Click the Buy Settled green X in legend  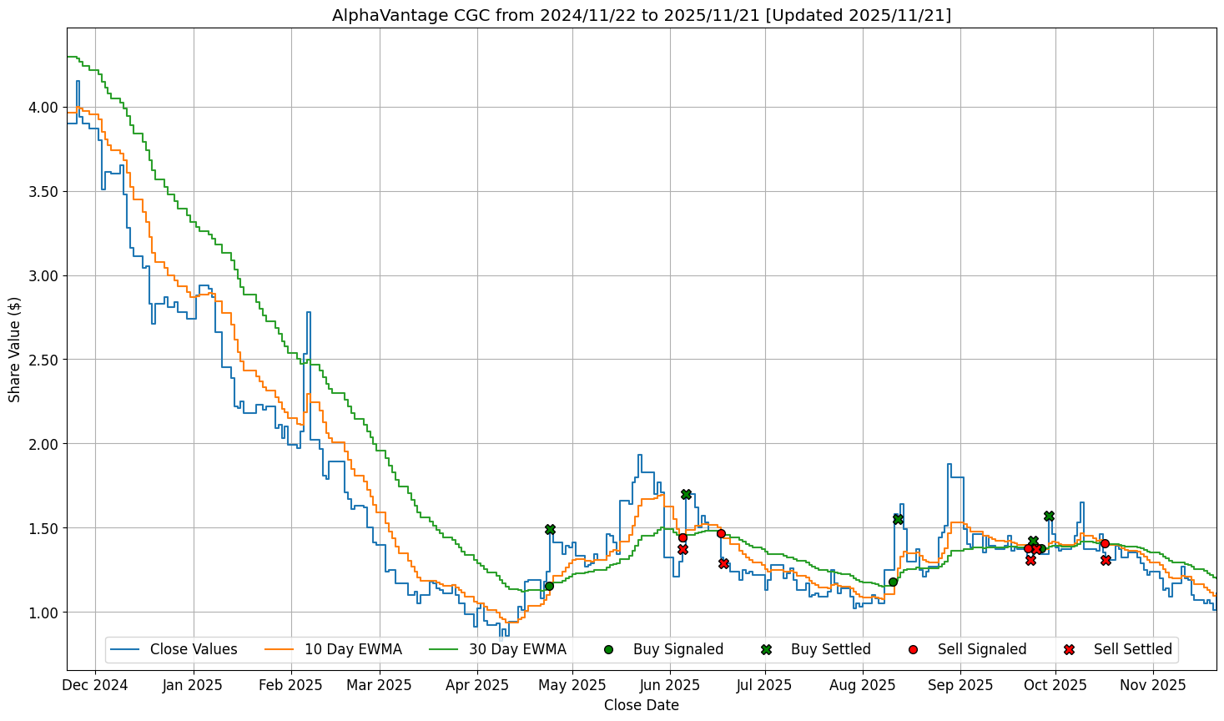766,649
